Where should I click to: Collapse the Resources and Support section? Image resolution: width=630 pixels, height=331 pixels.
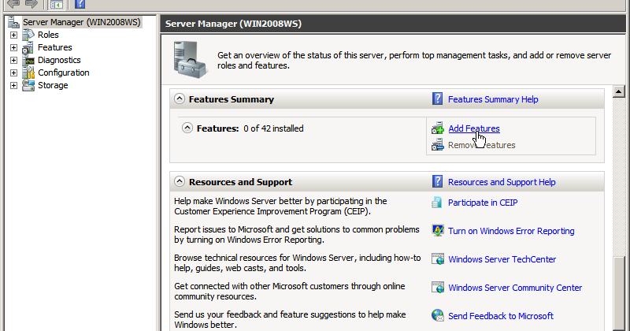[180, 181]
